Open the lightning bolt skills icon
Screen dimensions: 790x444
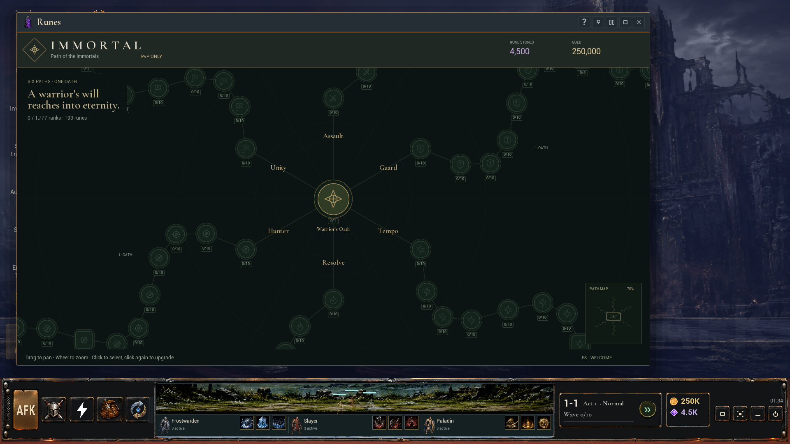[x=82, y=409]
